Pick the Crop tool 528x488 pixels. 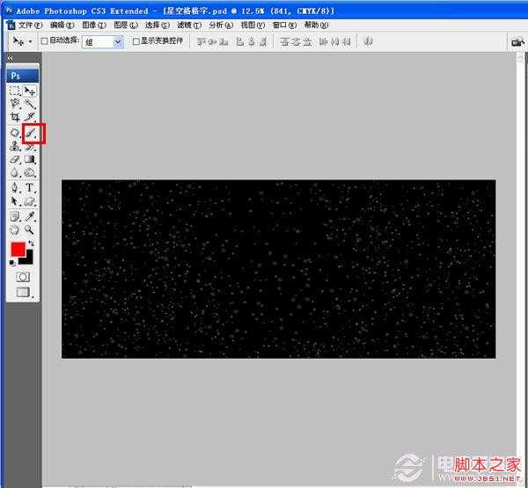(x=15, y=117)
